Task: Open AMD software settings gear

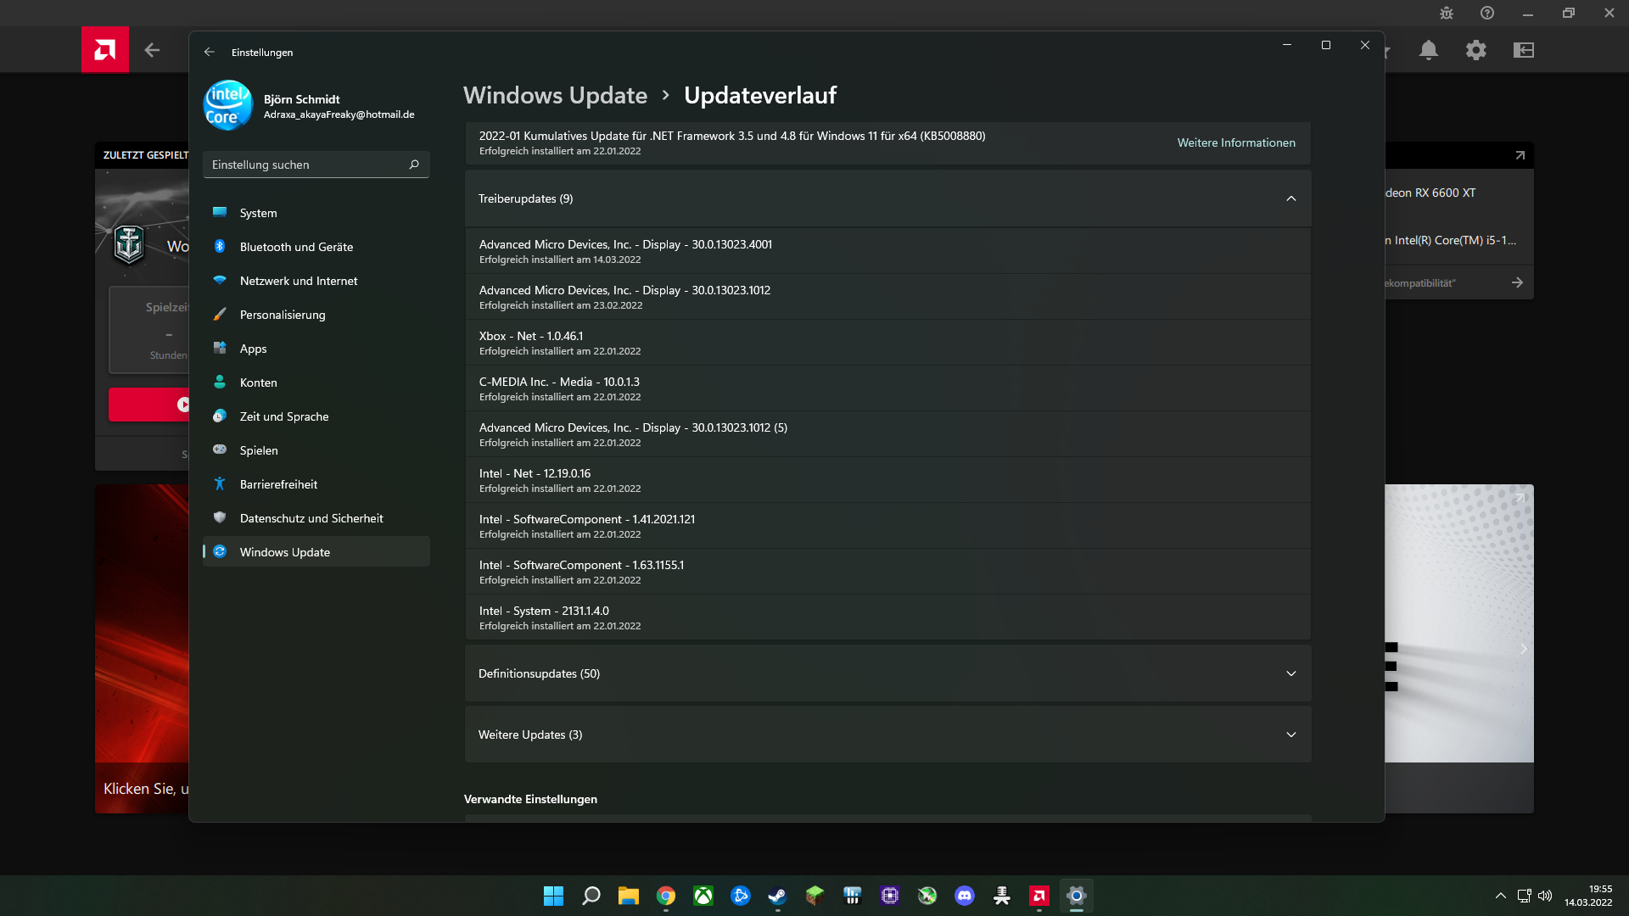Action: pos(1476,50)
